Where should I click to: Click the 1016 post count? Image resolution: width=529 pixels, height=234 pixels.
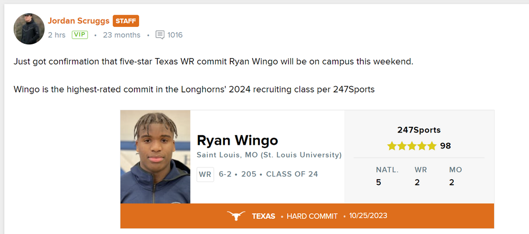pos(175,35)
